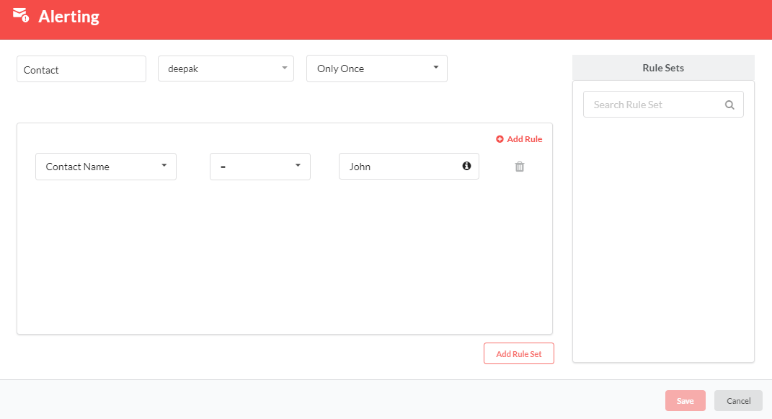Click the Cancel button

click(x=739, y=401)
